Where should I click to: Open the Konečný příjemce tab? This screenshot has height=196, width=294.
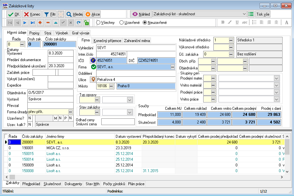pos(107,41)
